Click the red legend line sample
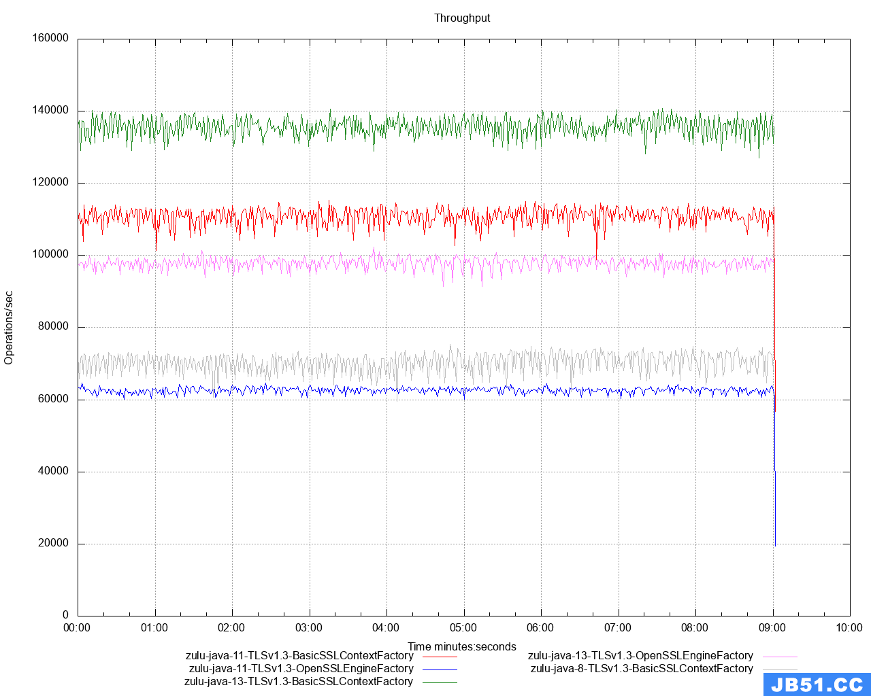 pos(440,657)
